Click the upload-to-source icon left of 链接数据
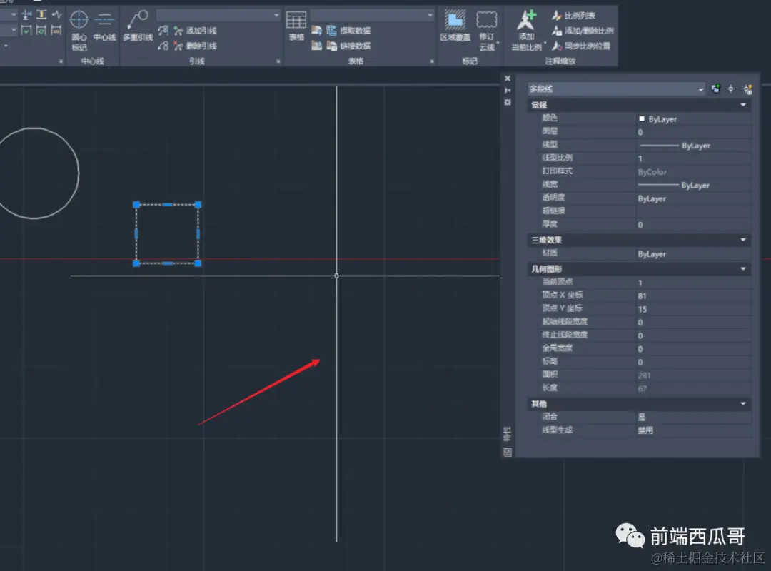The image size is (771, 571). coord(317,46)
